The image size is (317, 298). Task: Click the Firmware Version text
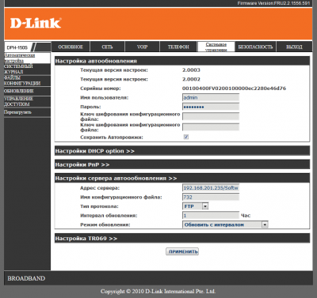273,3
